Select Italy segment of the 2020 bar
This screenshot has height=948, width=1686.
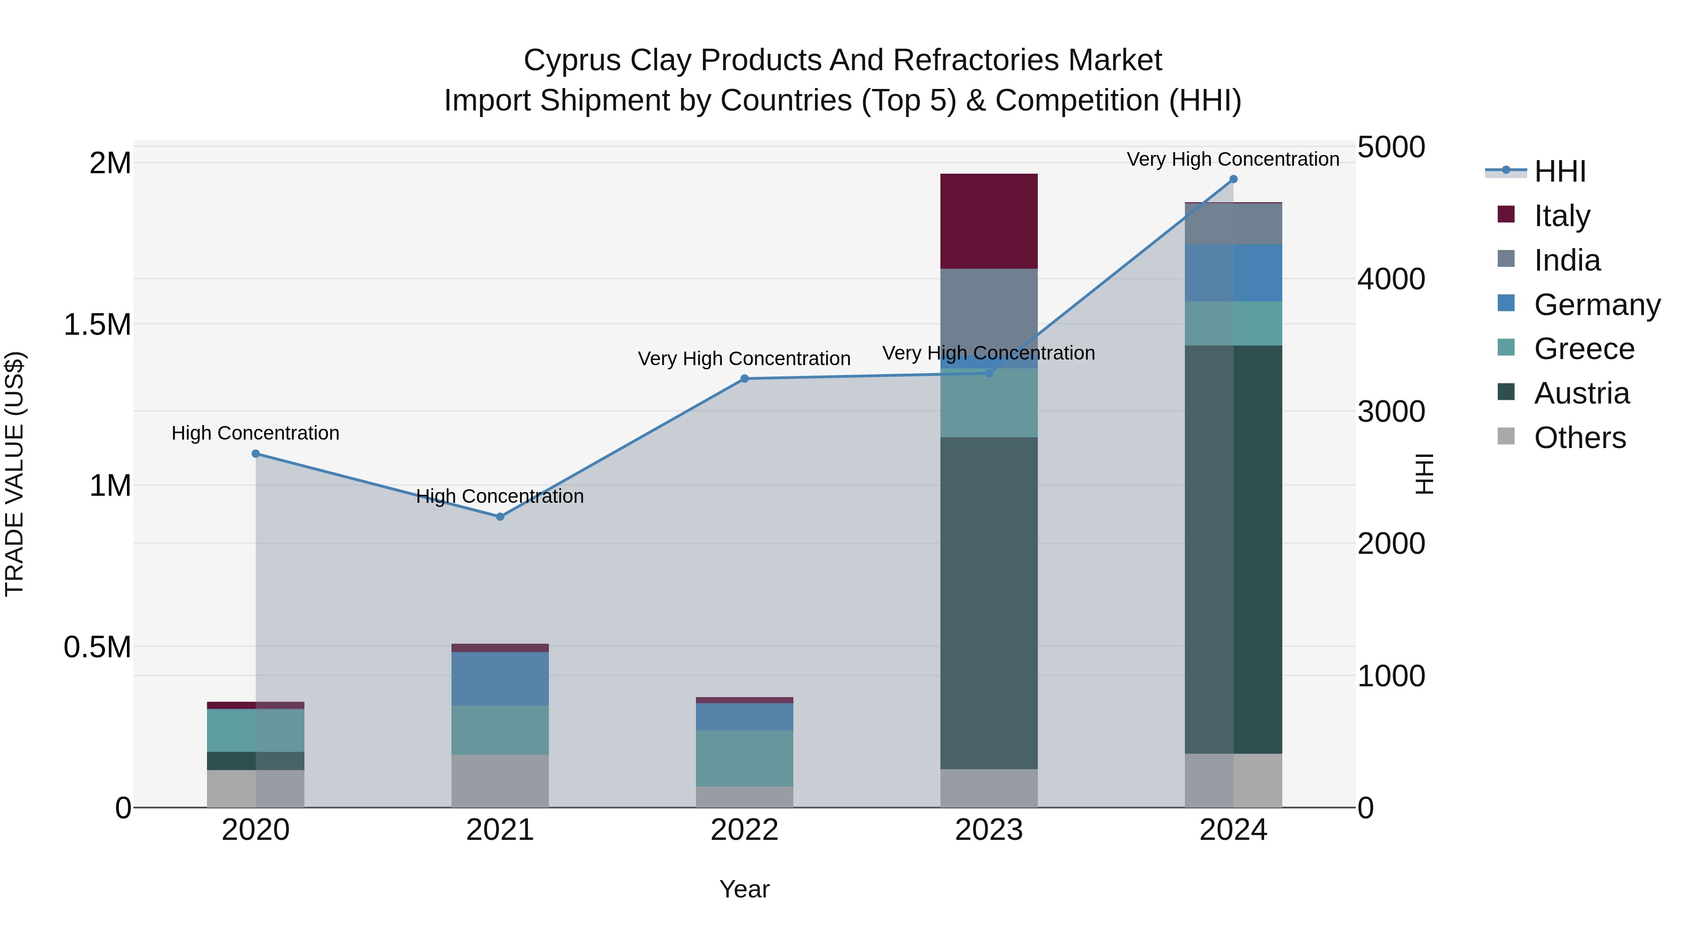click(256, 705)
